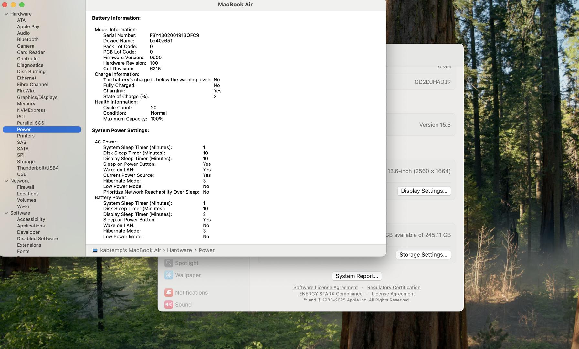Image resolution: width=579 pixels, height=349 pixels.
Task: Select Controller in the sidebar
Action: [x=28, y=59]
